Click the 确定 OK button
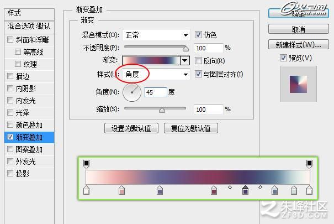The width and height of the screenshot is (334, 224). pos(299,13)
